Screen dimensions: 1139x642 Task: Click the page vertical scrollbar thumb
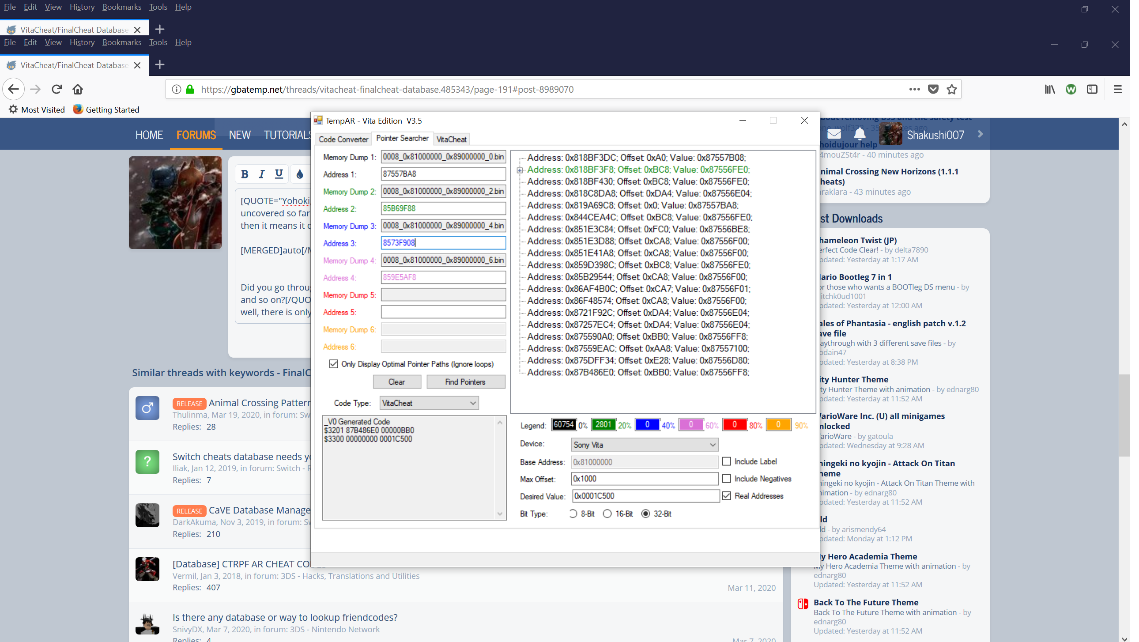[1124, 415]
